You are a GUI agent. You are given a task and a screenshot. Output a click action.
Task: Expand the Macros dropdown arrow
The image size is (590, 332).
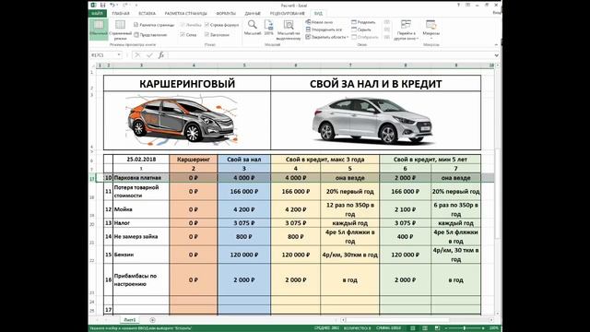431,39
